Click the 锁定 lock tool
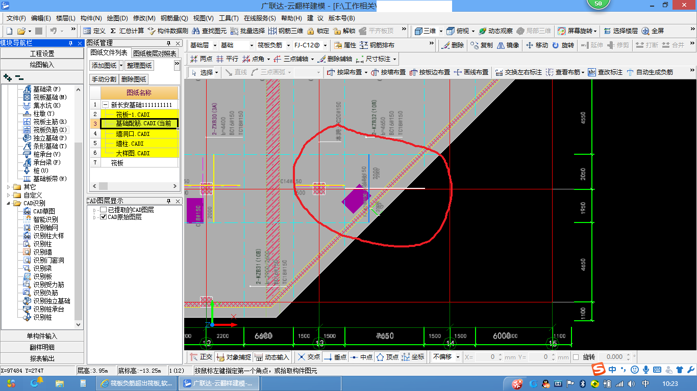Screen dimensions: 697x391 click(x=318, y=31)
